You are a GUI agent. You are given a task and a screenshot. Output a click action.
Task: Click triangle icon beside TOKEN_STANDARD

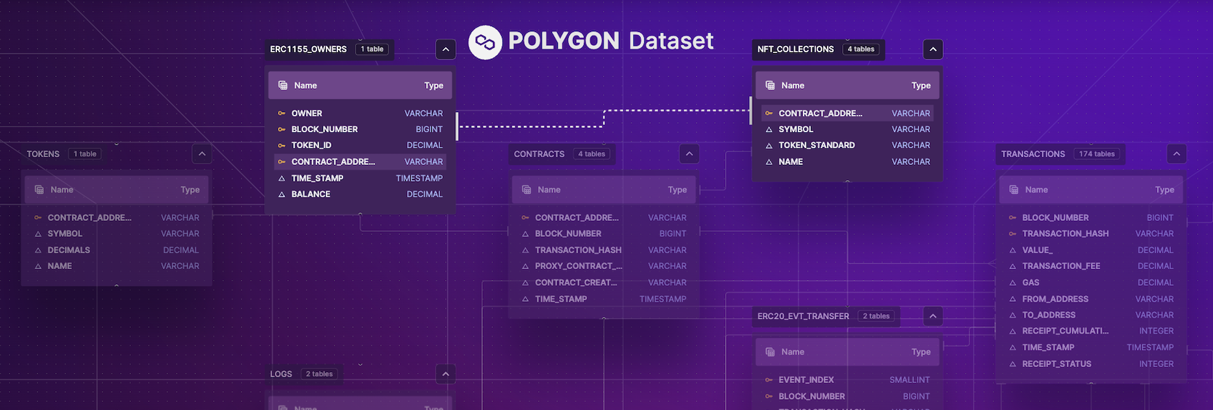769,145
